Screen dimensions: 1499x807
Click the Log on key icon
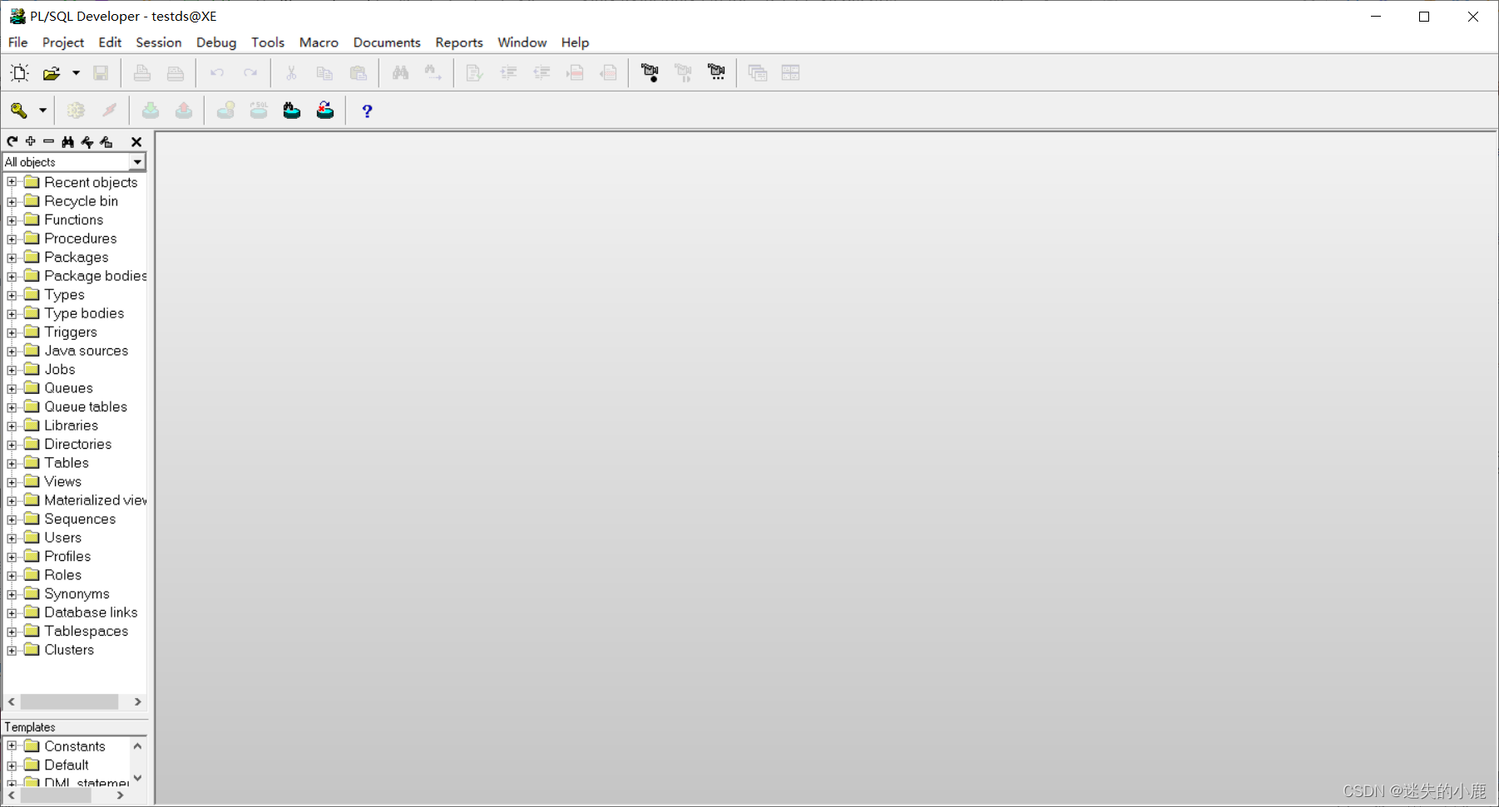pyautogui.click(x=19, y=111)
